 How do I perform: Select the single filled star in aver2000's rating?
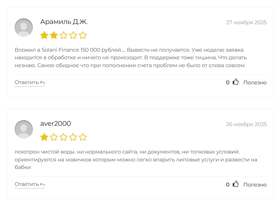(44, 137)
